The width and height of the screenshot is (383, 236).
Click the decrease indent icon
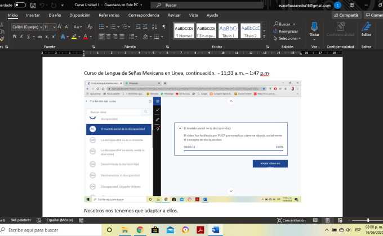138,27
